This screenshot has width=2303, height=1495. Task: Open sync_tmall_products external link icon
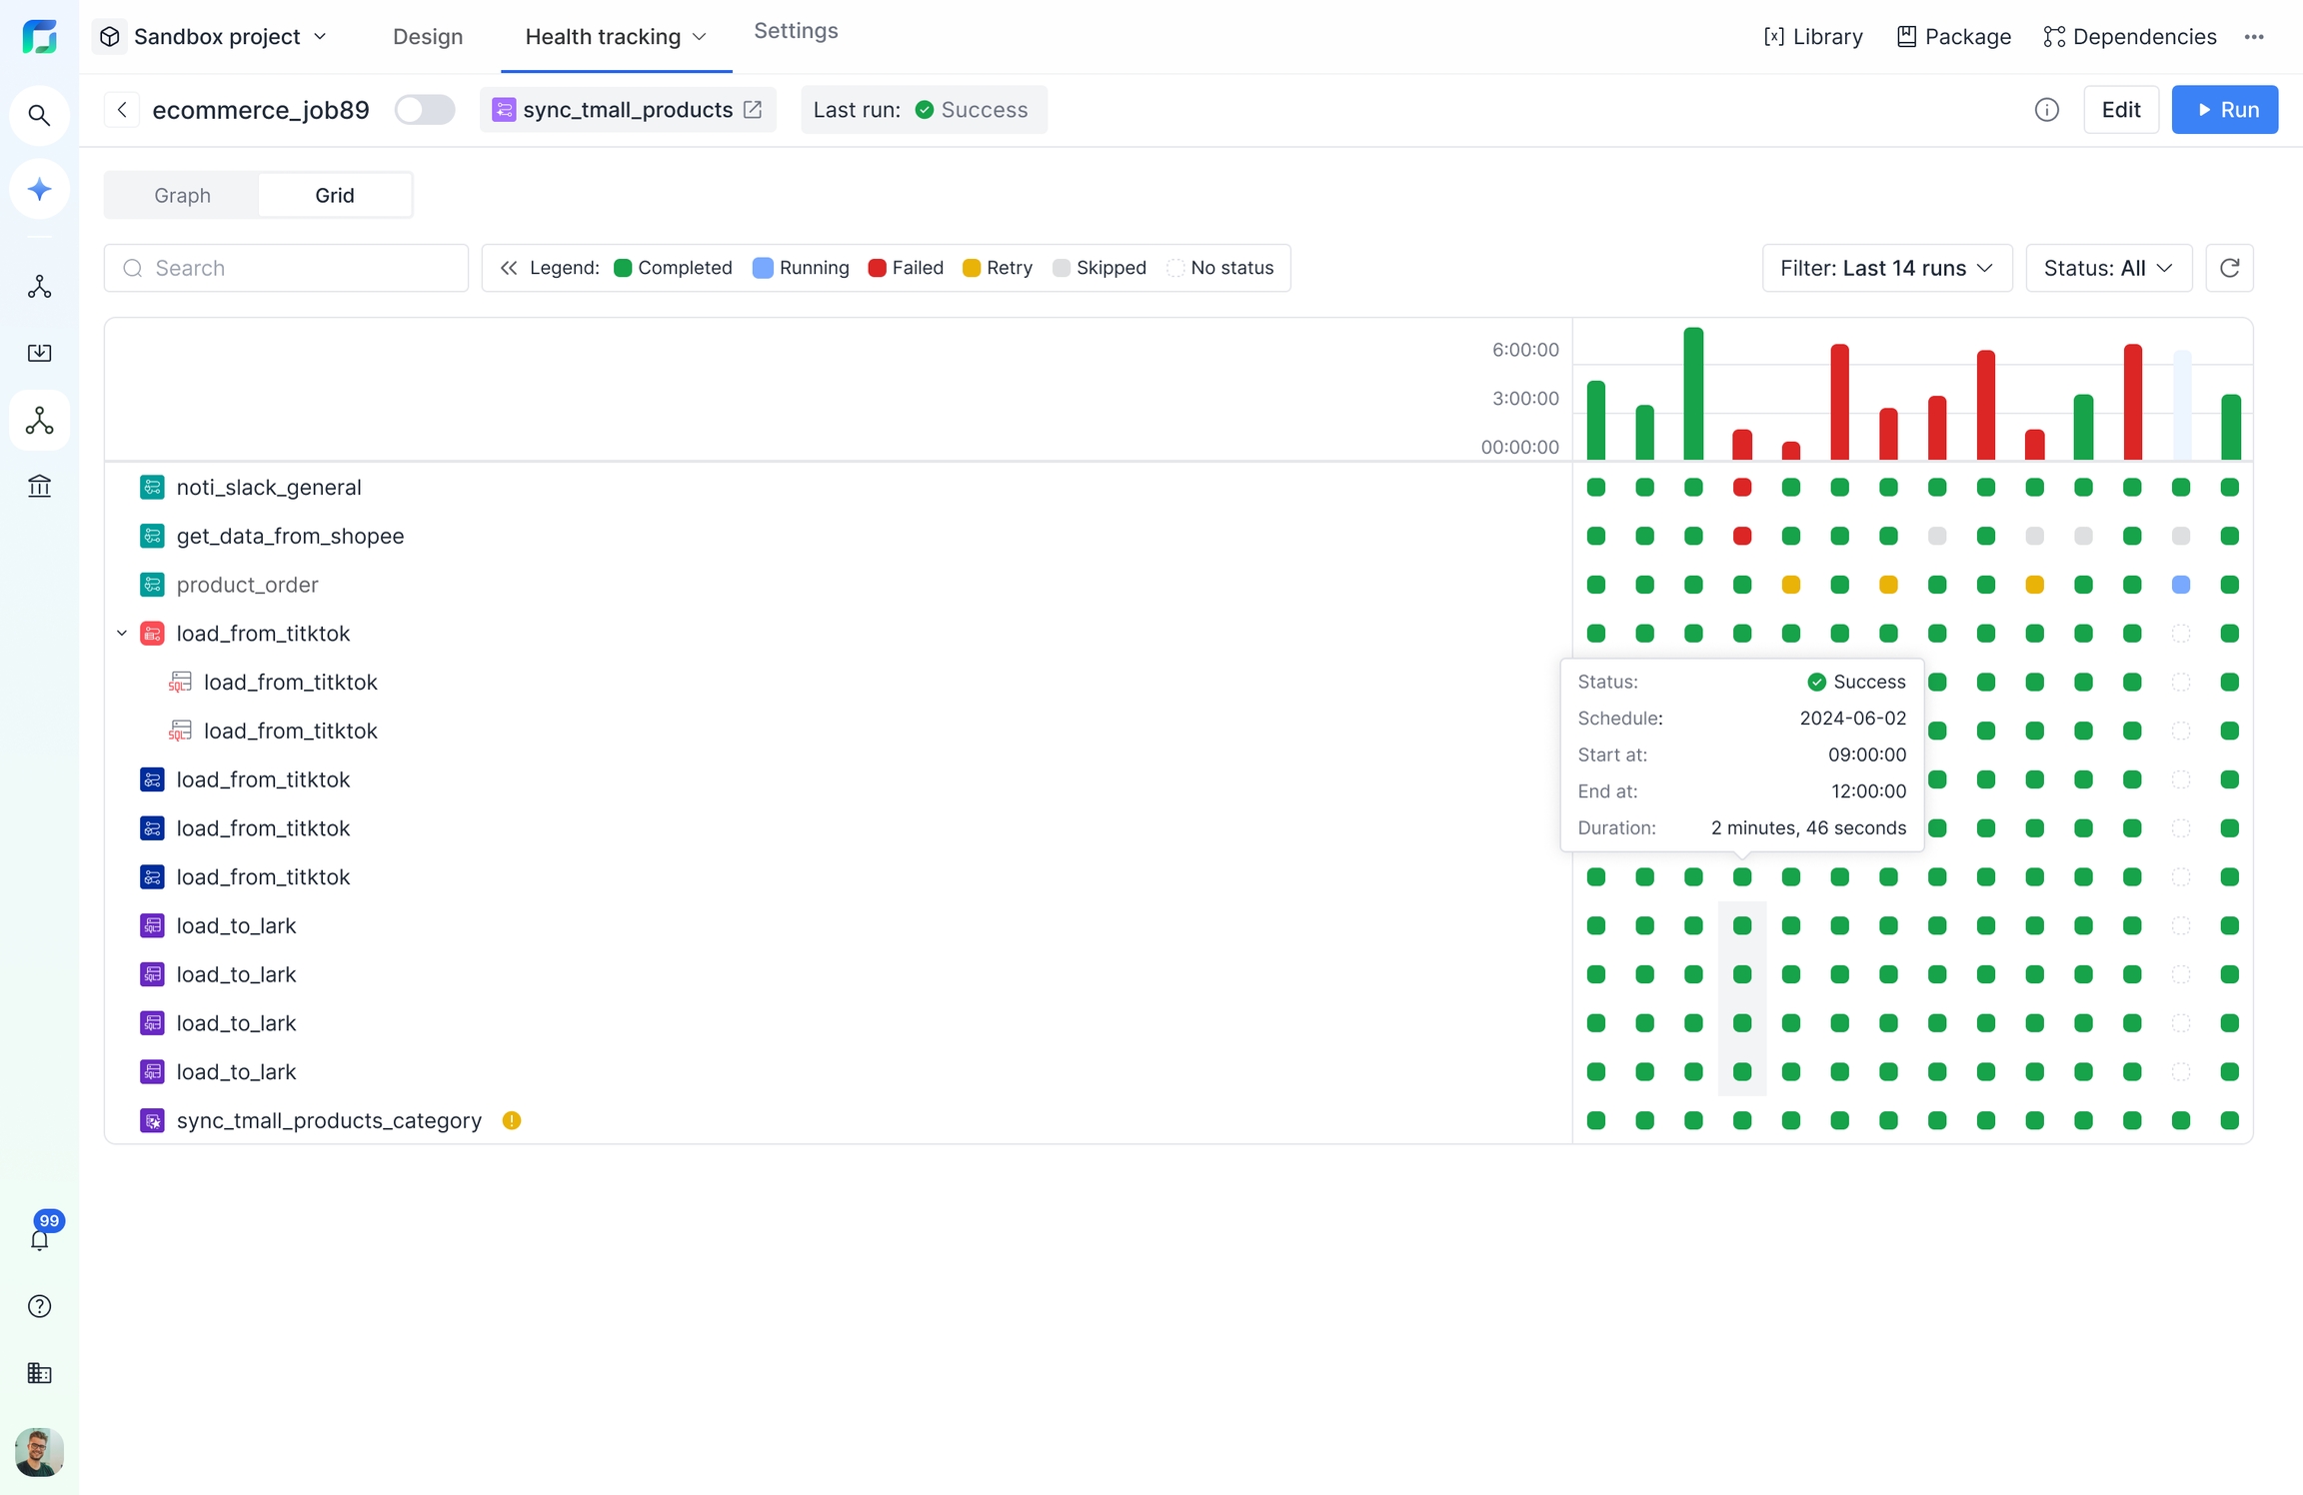753,110
